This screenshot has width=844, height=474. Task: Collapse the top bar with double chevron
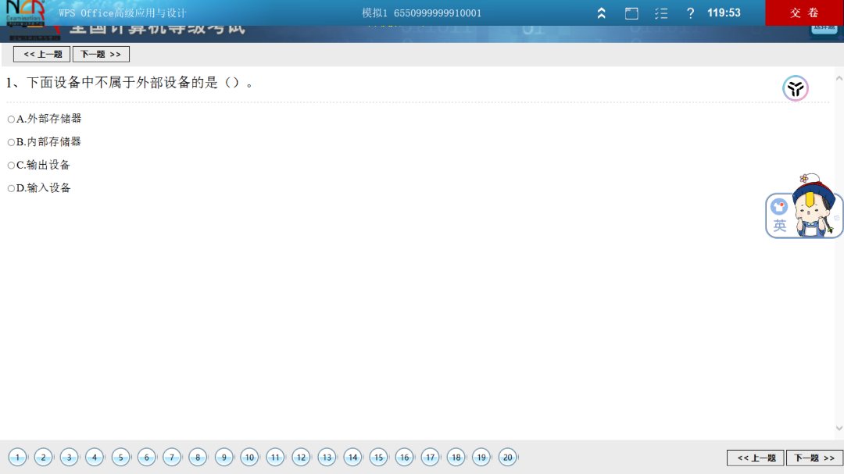click(x=601, y=13)
